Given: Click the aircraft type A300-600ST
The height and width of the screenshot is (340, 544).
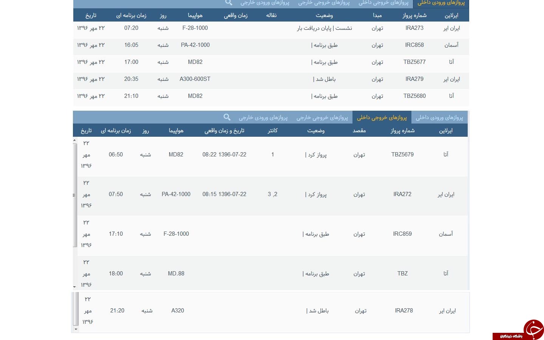Looking at the screenshot, I should pyautogui.click(x=195, y=79).
